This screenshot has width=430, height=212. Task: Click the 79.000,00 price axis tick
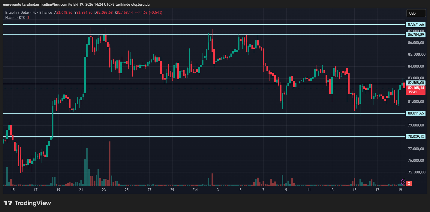point(416,125)
